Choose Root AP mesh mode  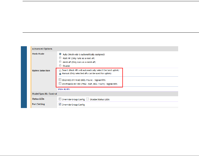pyautogui.click(x=60, y=58)
